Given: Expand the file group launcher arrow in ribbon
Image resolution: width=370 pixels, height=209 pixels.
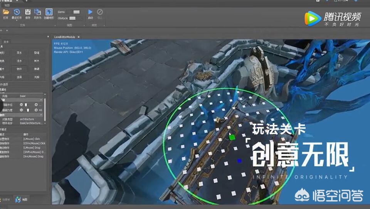Looking at the screenshot, I should 55,25.
